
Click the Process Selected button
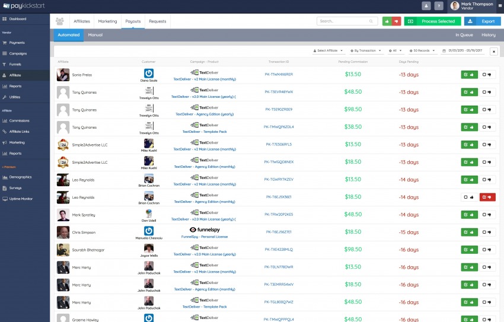coord(432,21)
